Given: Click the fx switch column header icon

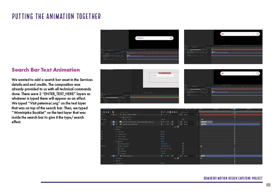Looking at the screenshot, I should click(168, 112).
